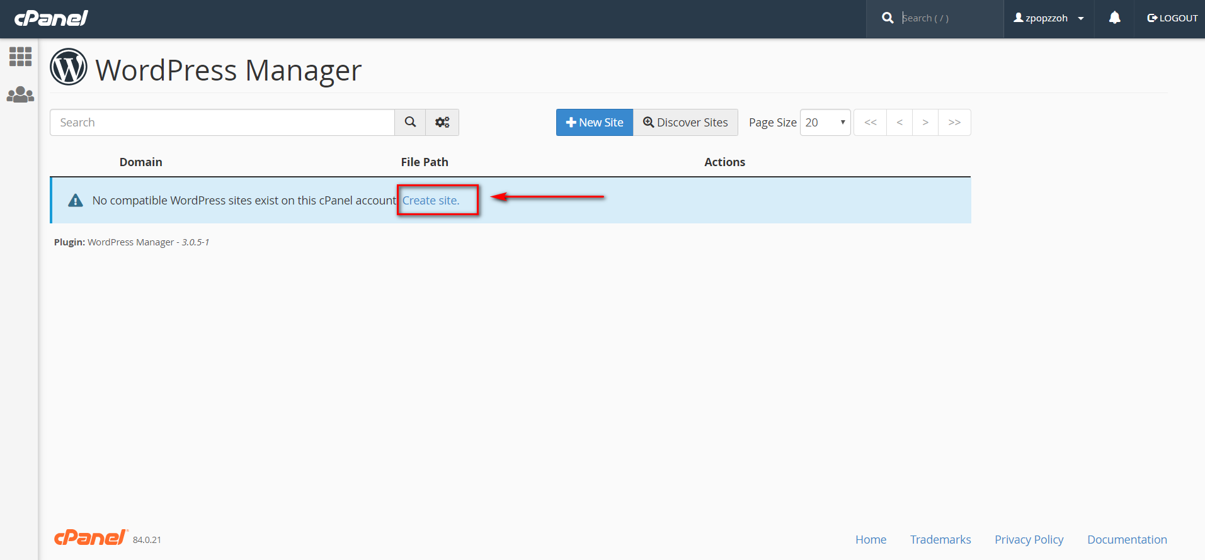Click the WordPress logo beside the page title

pyautogui.click(x=69, y=67)
